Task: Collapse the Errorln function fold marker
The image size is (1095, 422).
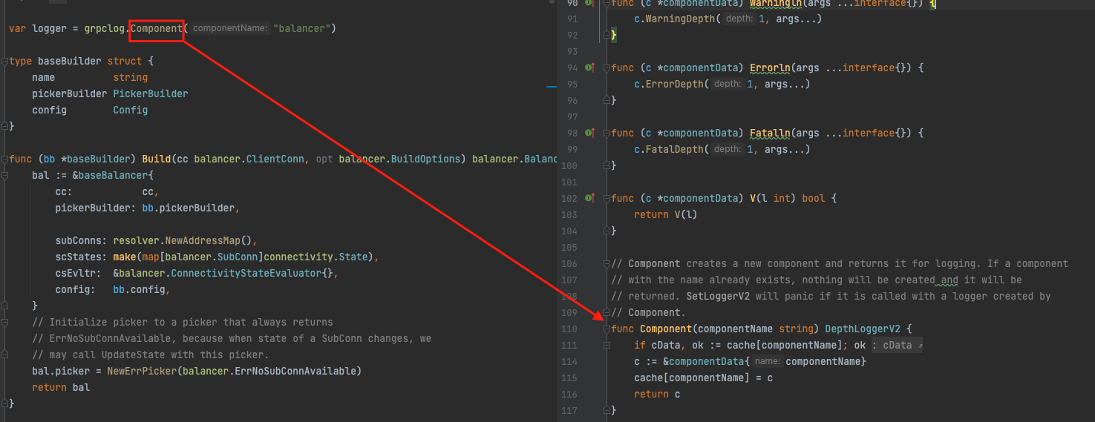Action: [607, 68]
